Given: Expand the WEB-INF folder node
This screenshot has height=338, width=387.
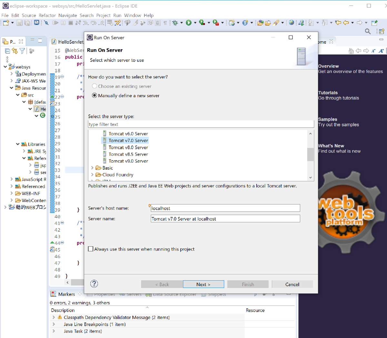Looking at the screenshot, I should tap(12, 193).
